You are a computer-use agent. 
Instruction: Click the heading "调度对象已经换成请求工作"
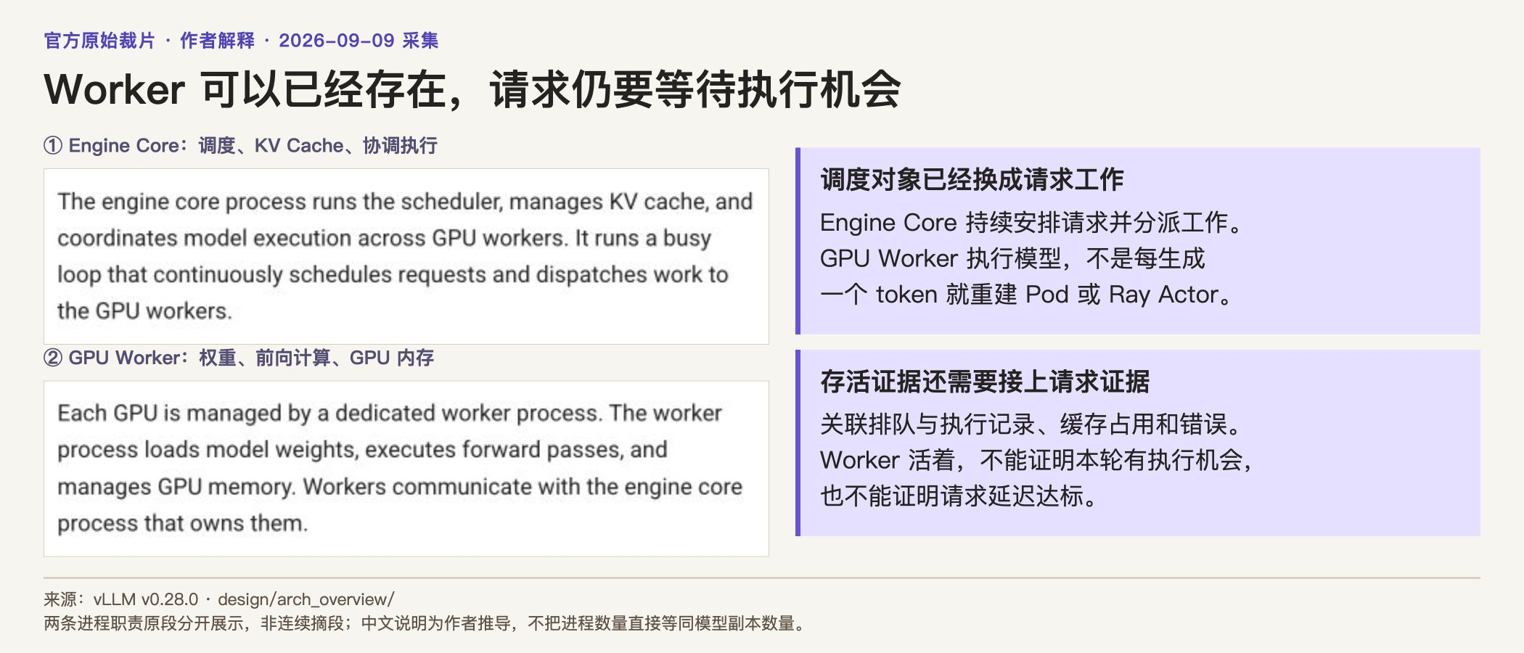[972, 179]
